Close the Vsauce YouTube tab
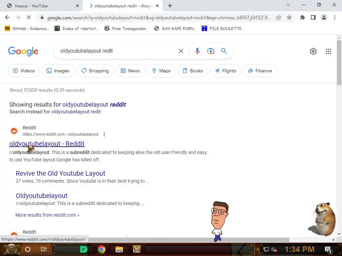 pos(77,6)
